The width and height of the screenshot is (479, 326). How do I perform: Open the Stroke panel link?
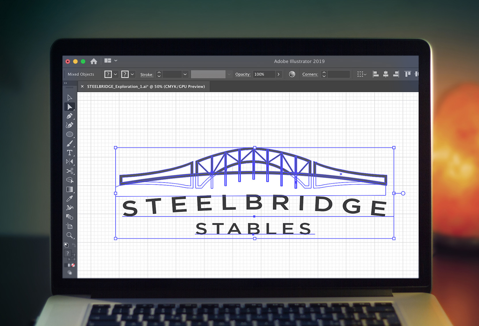tap(147, 75)
